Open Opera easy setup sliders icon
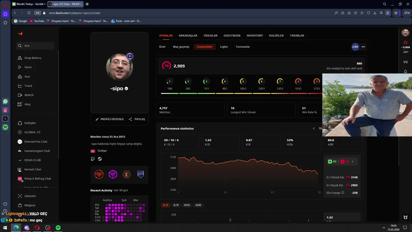412x232 pixels. tap(381, 13)
